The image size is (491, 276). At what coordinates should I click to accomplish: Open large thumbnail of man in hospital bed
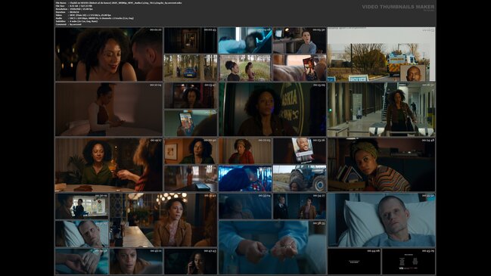tap(381, 220)
